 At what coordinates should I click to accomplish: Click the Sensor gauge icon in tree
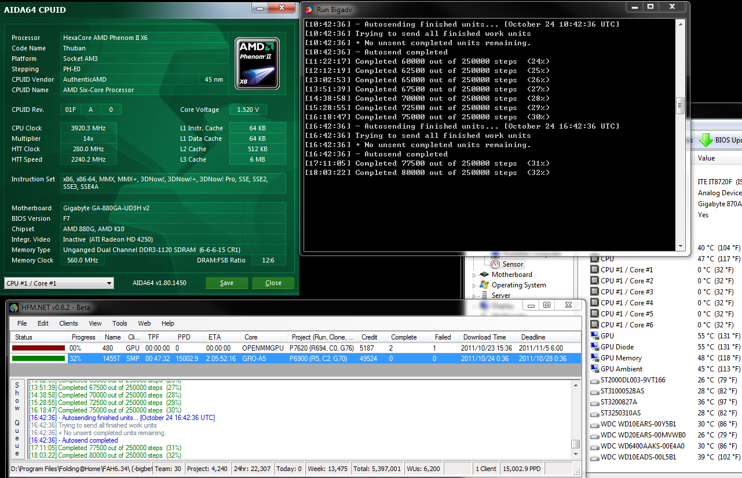(495, 264)
